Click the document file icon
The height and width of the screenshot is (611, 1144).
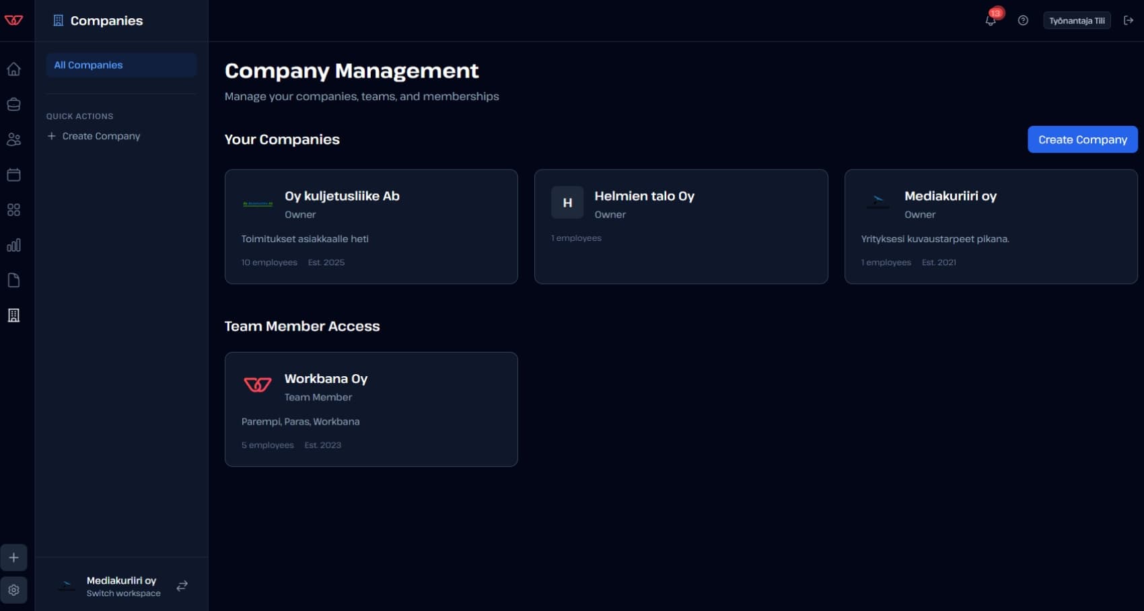(x=13, y=280)
